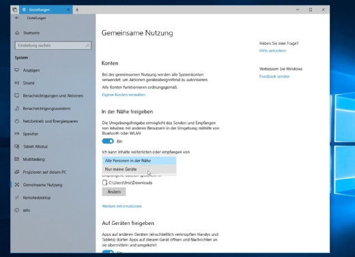Toggle In der Nähe freigeben switch
The height and width of the screenshot is (257, 355).
108,141
